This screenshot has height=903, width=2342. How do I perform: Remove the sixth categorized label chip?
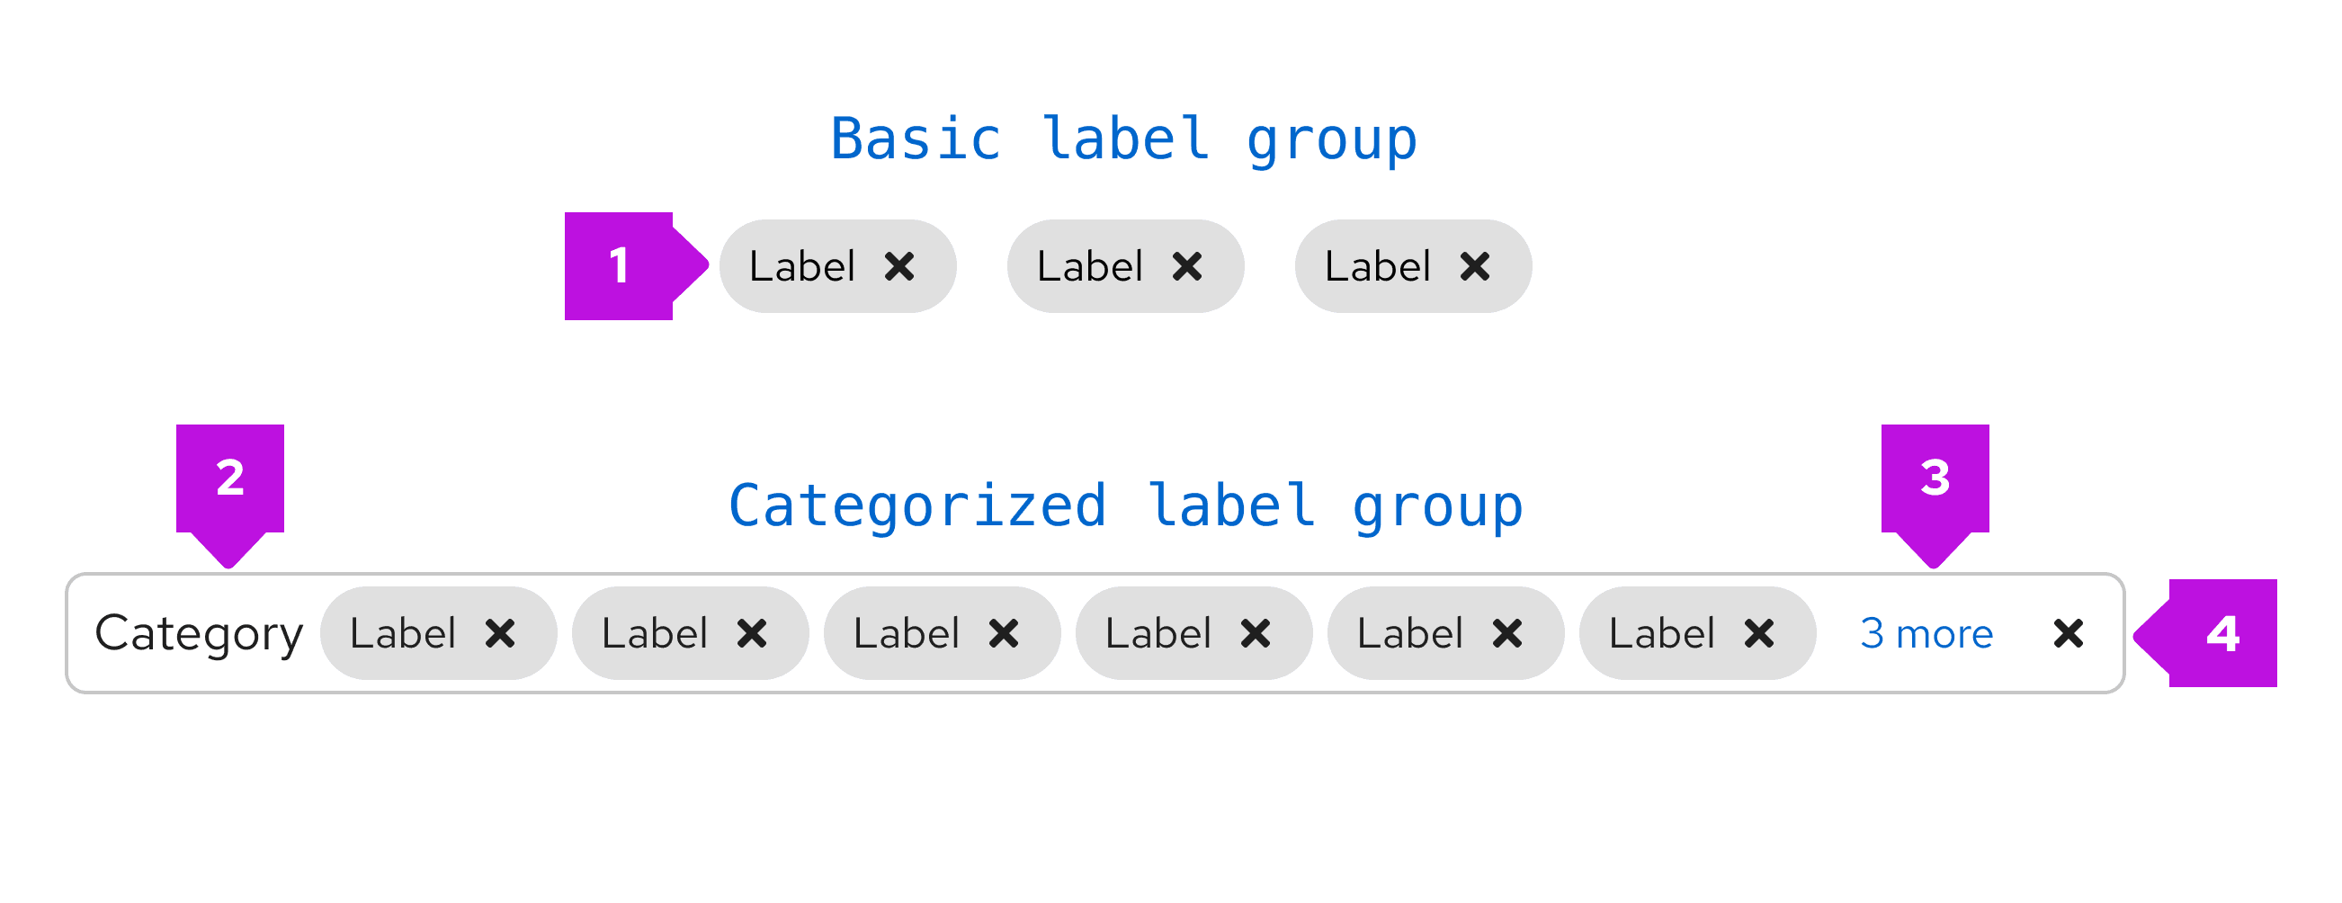pyautogui.click(x=1759, y=634)
